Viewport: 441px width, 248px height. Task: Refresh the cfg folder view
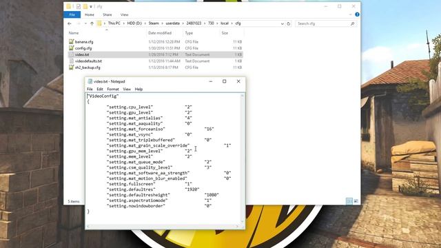click(x=288, y=23)
